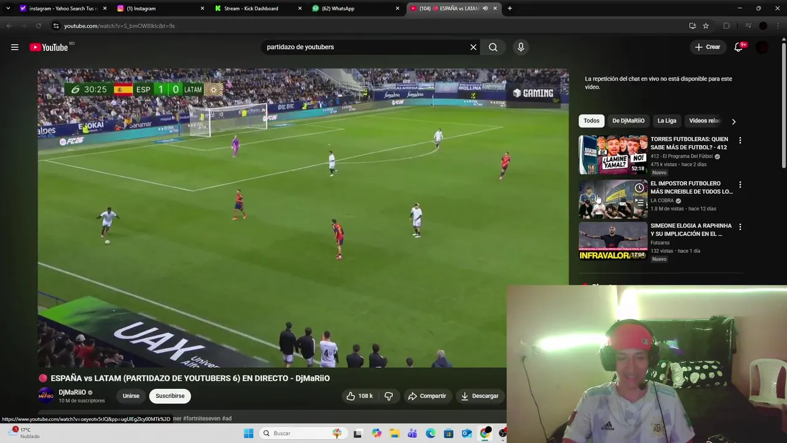This screenshot has height=443, width=787.
Task: Run search with the magnifier button
Action: pos(493,47)
